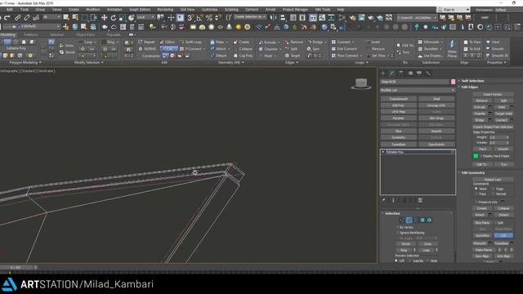
Task: Toggle the Split checkbox beside Slice Plane
Action: click(x=495, y=223)
